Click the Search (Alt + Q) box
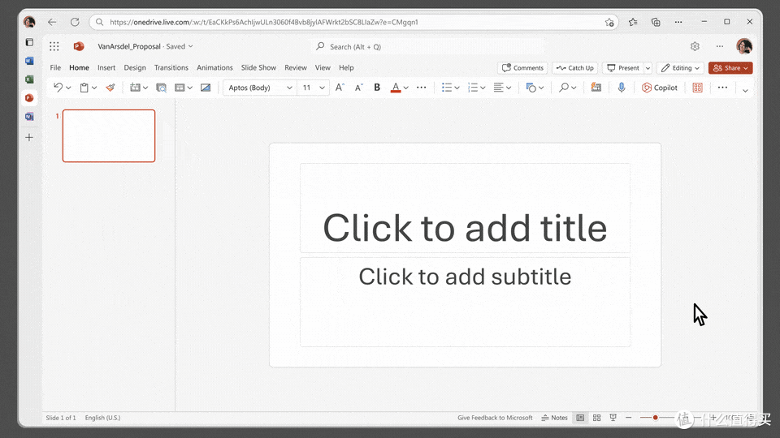The image size is (780, 438). (x=428, y=46)
